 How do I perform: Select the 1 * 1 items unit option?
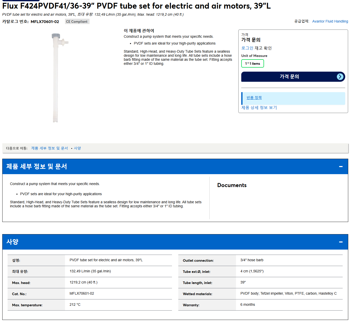tap(252, 64)
